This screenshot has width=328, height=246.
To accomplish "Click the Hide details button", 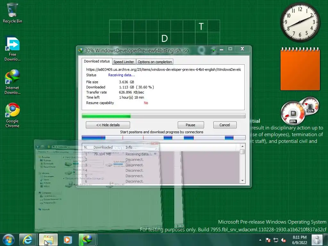I will tap(108, 125).
